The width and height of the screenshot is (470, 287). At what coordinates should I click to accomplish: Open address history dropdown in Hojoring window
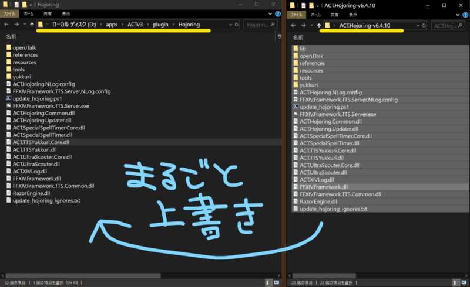click(x=230, y=25)
